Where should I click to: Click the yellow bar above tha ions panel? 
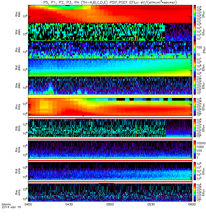coord(110,96)
